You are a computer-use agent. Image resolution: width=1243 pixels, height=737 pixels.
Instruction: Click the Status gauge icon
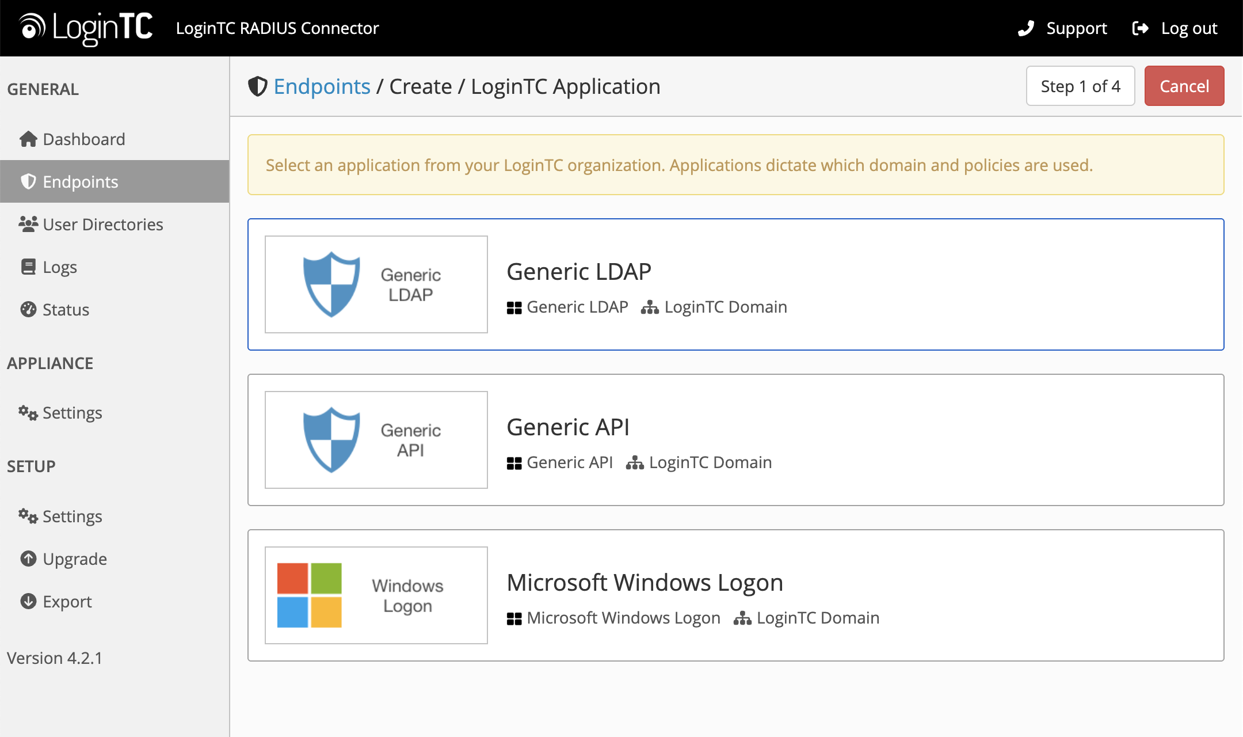pos(28,309)
